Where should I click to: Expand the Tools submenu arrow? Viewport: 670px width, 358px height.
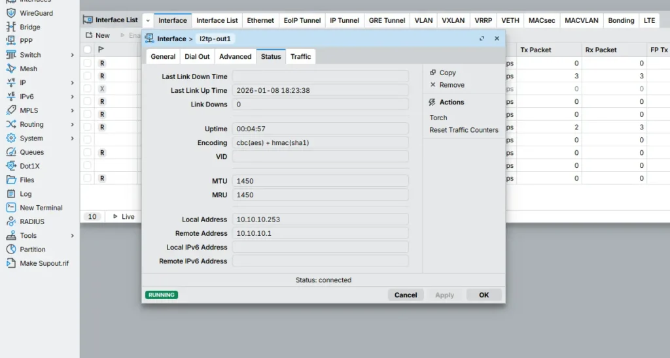(x=72, y=236)
